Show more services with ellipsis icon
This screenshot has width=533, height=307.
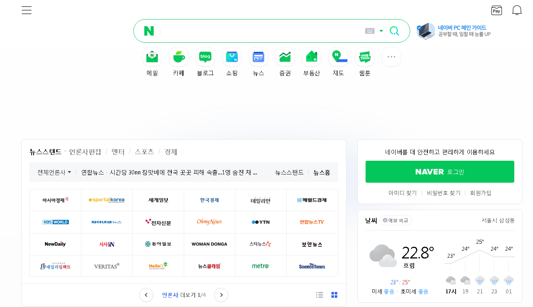pos(391,57)
